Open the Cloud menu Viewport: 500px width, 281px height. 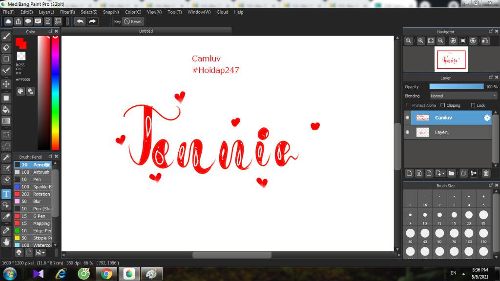(x=222, y=12)
